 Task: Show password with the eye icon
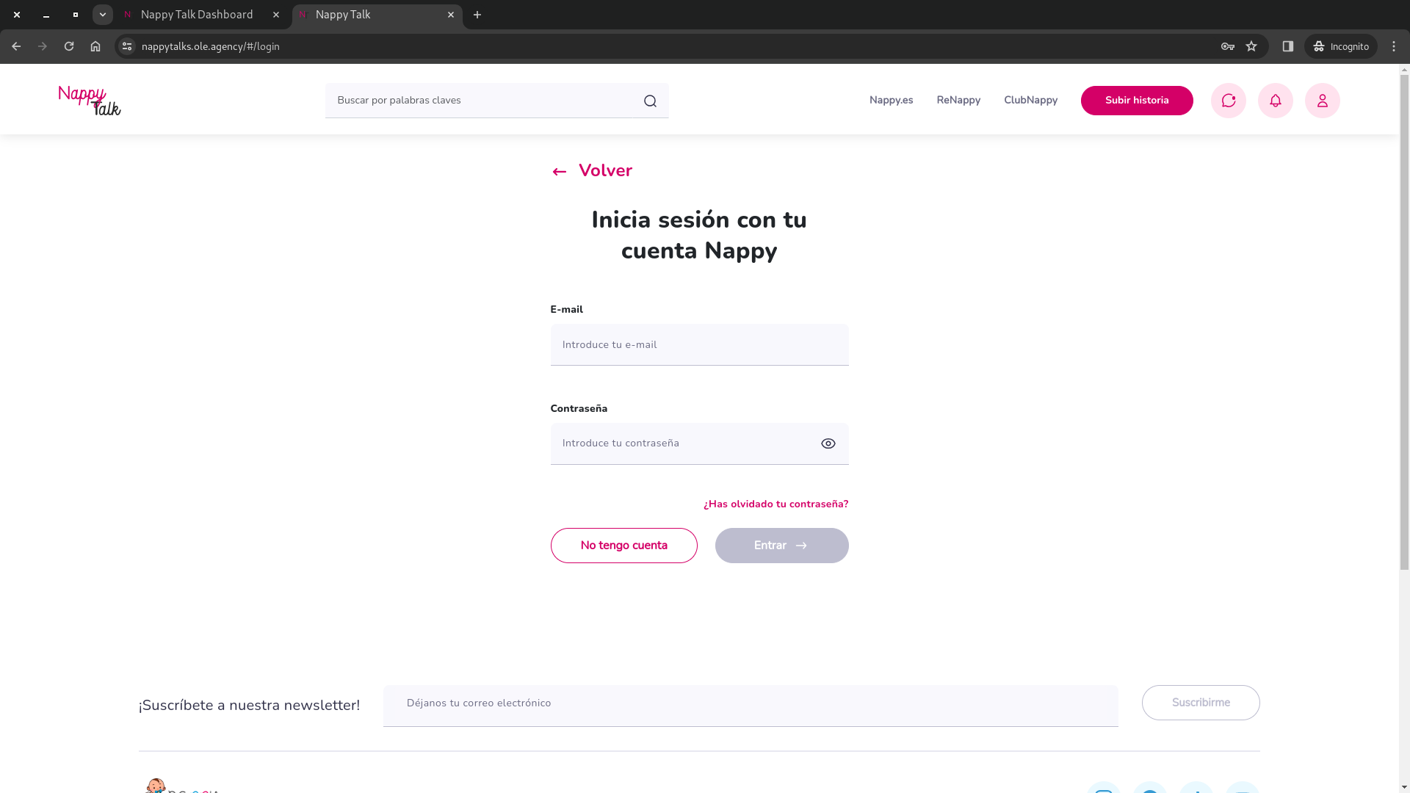click(828, 443)
